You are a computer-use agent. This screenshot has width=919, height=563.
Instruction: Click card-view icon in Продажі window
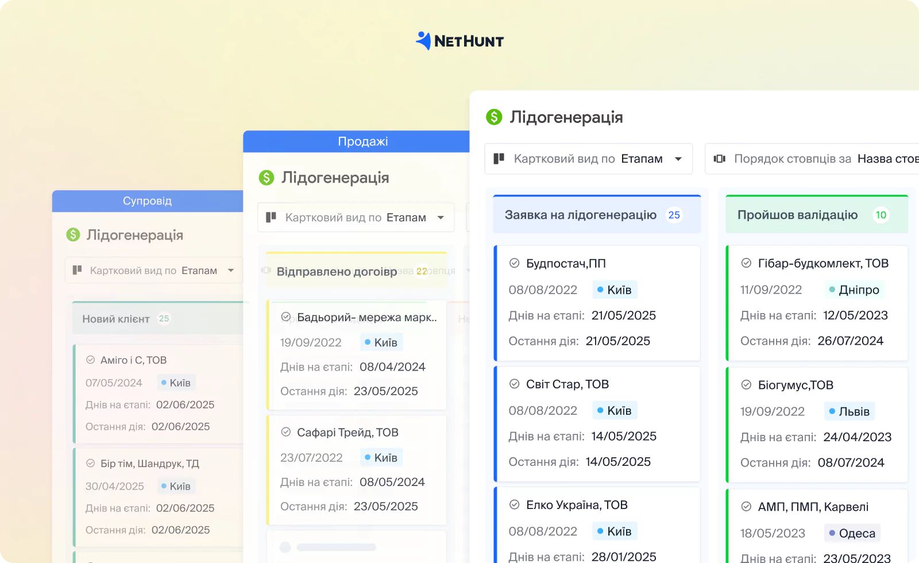click(271, 217)
